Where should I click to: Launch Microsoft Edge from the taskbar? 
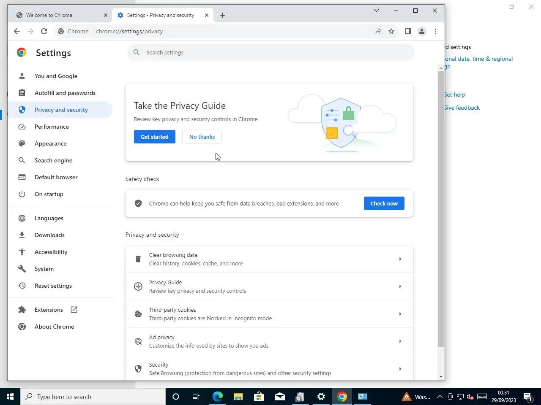[217, 397]
